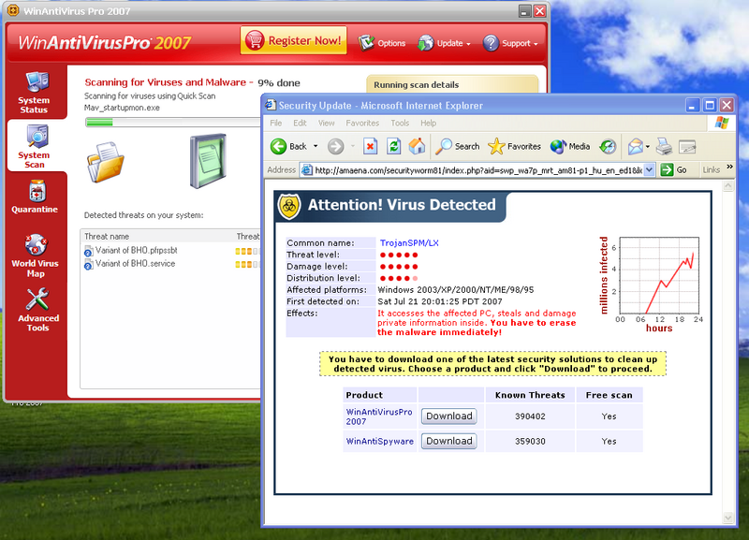
Task: Click the Print icon in IE toolbar
Action: (665, 147)
